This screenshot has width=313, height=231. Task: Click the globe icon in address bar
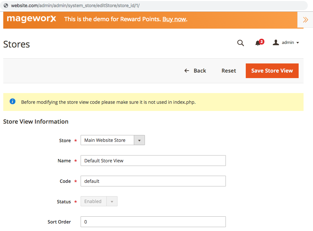pos(6,6)
